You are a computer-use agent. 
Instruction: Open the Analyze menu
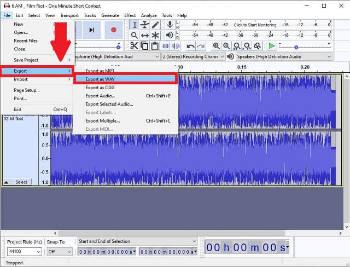[x=149, y=15]
